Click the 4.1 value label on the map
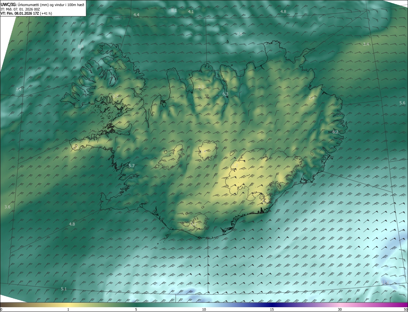408x312 pixels. pos(191,11)
